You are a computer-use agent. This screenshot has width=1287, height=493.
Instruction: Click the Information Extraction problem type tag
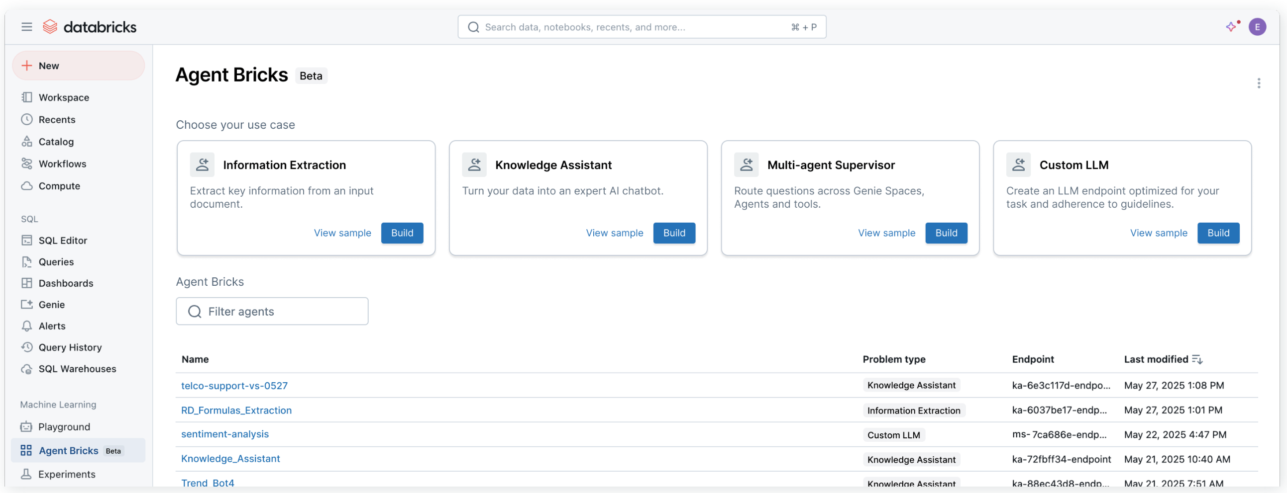coord(914,411)
